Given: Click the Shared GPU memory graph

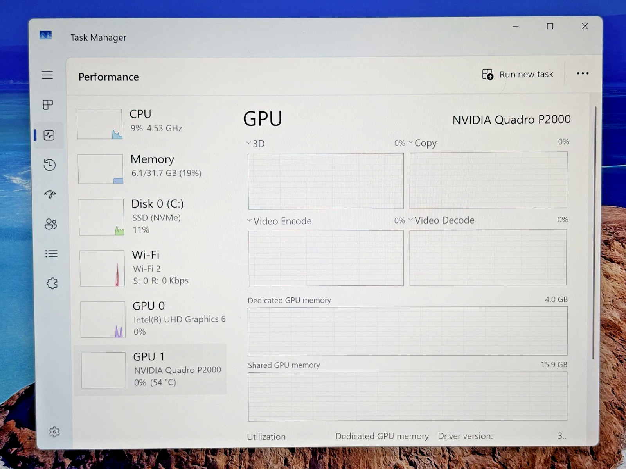Looking at the screenshot, I should (x=407, y=396).
